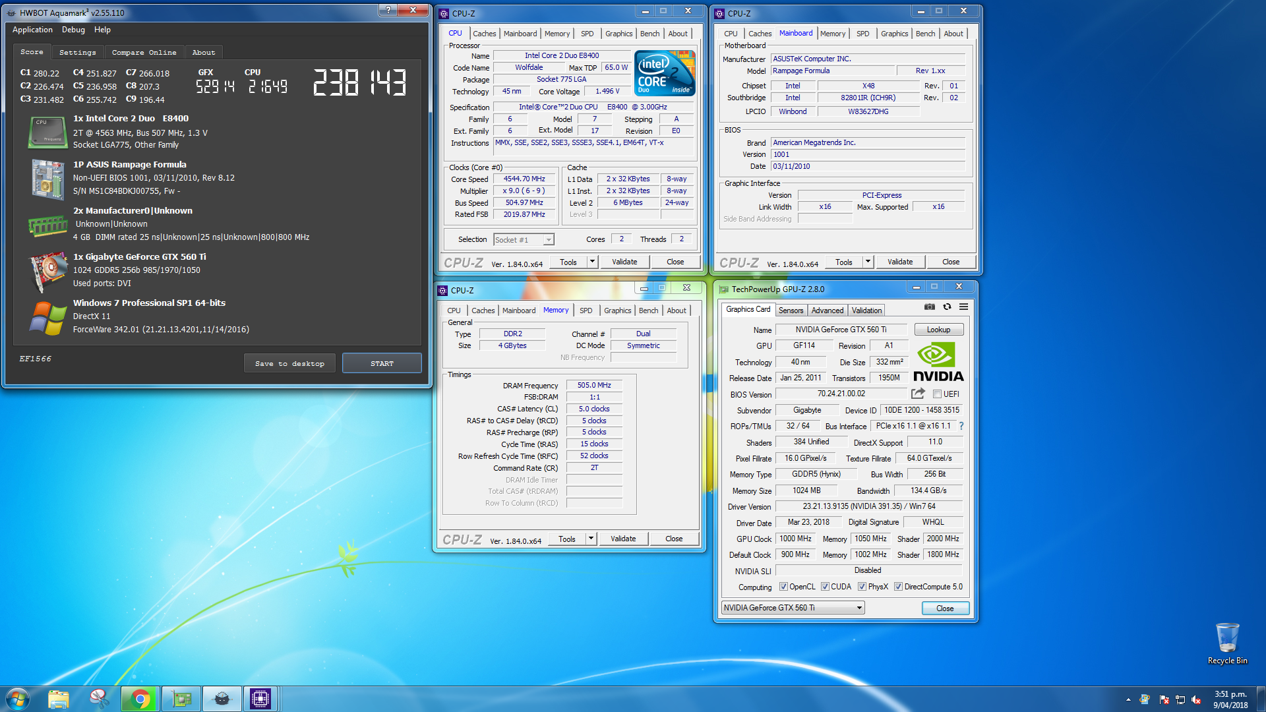Switch to the Settings tab in Aquamark
The image size is (1266, 712).
[x=77, y=52]
